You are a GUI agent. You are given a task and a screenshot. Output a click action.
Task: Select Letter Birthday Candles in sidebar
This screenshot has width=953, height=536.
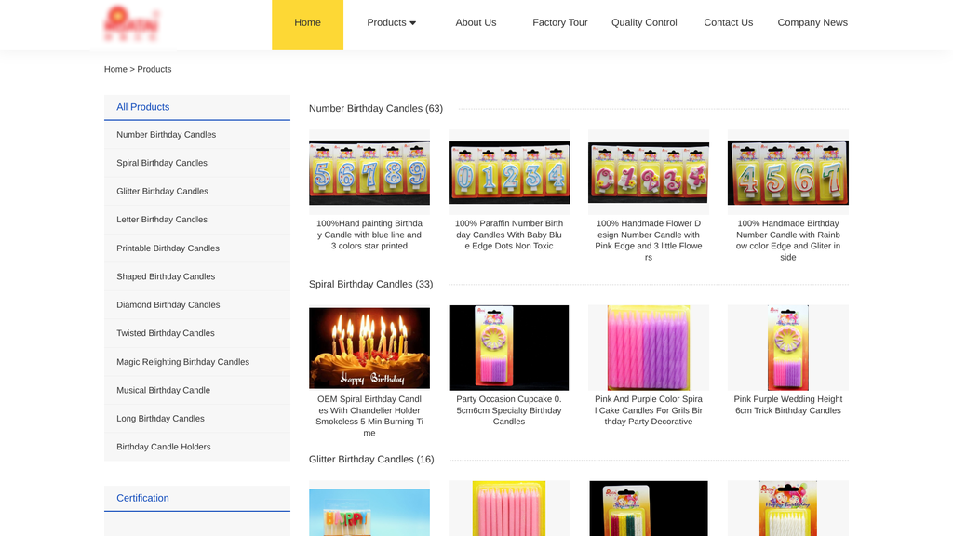pos(162,220)
